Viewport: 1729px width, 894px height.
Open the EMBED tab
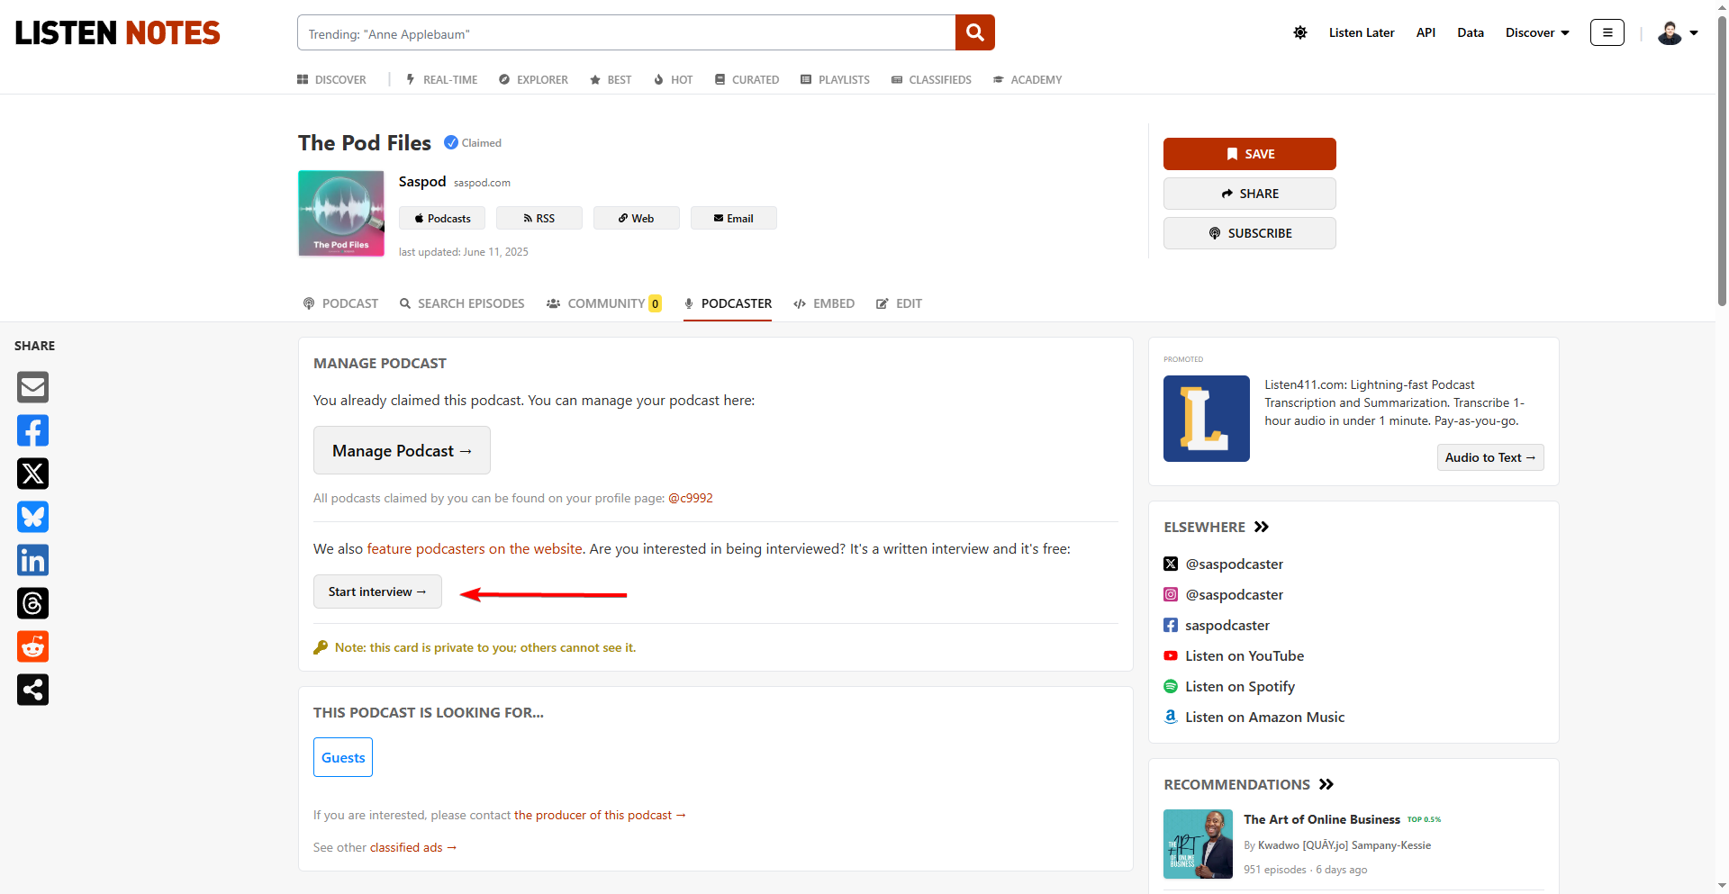click(824, 303)
